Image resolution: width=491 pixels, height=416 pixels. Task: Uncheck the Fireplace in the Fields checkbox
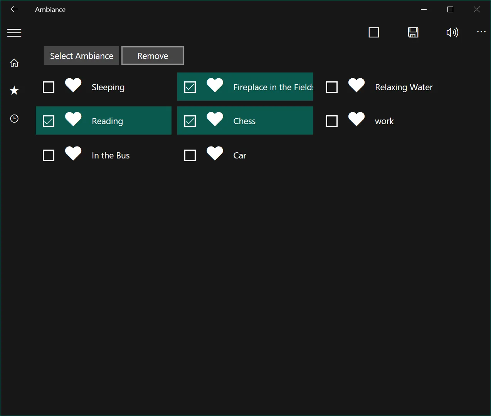[190, 87]
